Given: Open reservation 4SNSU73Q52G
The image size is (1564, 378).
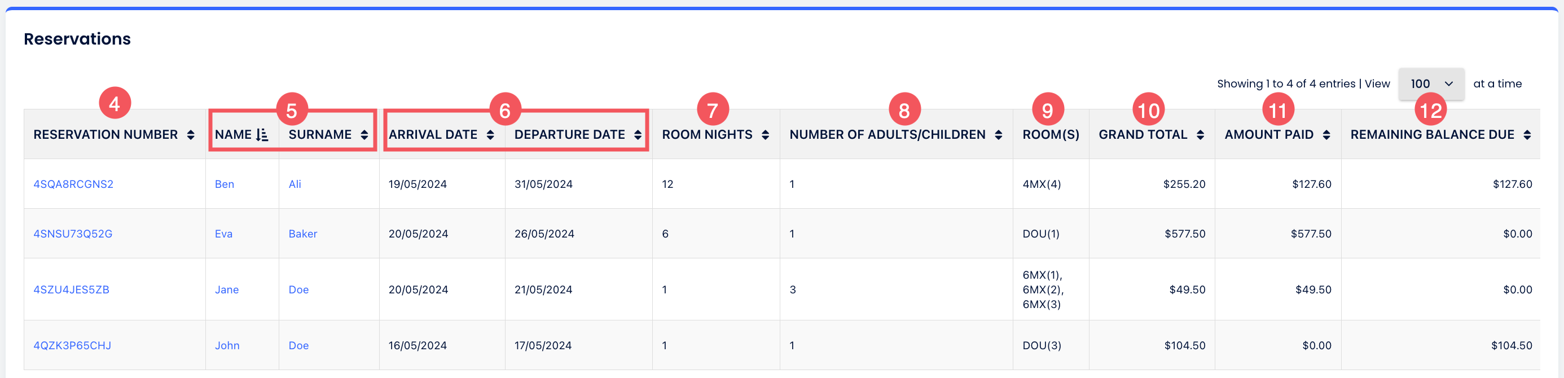Looking at the screenshot, I should tap(73, 234).
